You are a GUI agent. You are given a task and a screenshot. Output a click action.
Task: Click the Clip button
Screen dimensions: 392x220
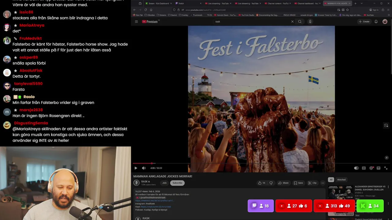click(x=312, y=183)
